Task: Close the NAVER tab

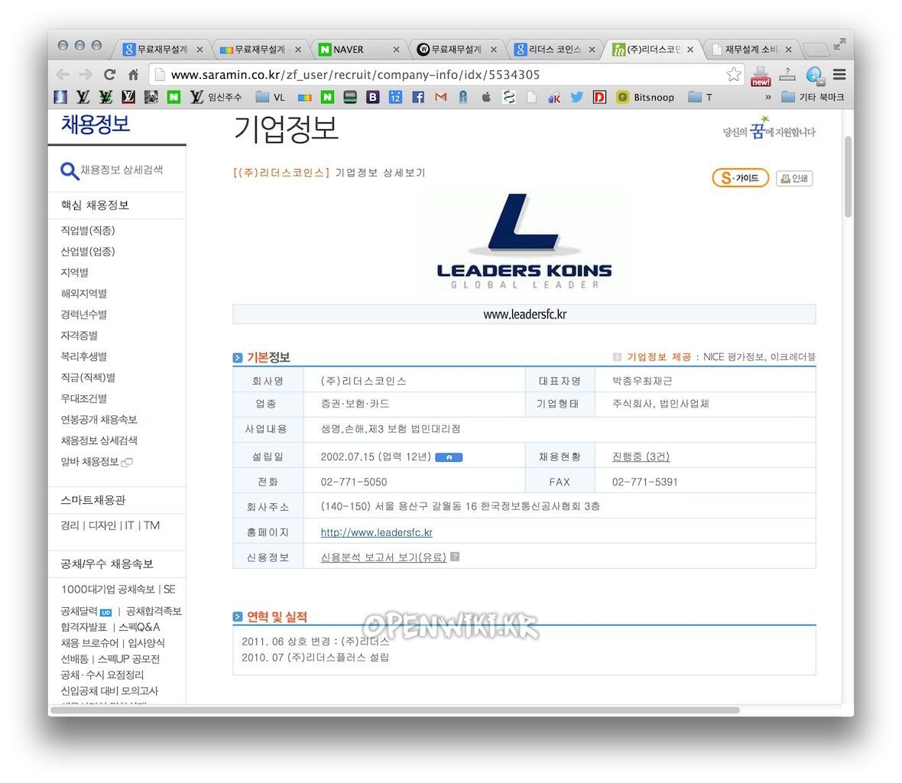Action: click(397, 50)
